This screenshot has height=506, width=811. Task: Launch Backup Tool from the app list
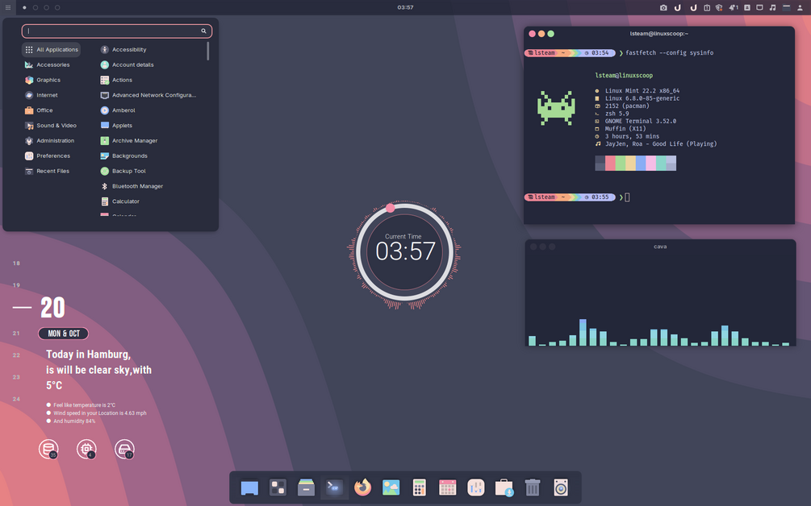[x=123, y=171]
